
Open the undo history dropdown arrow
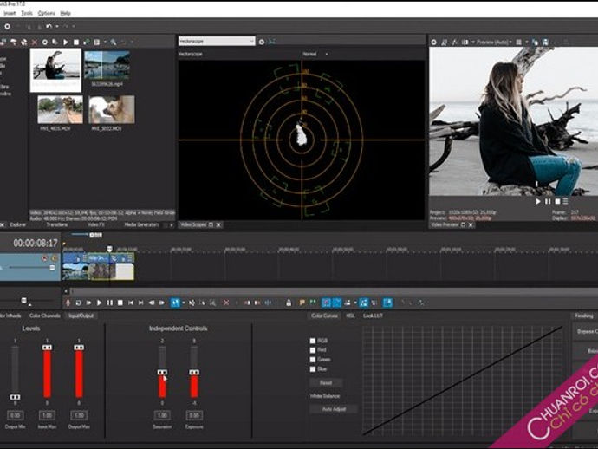point(57,26)
